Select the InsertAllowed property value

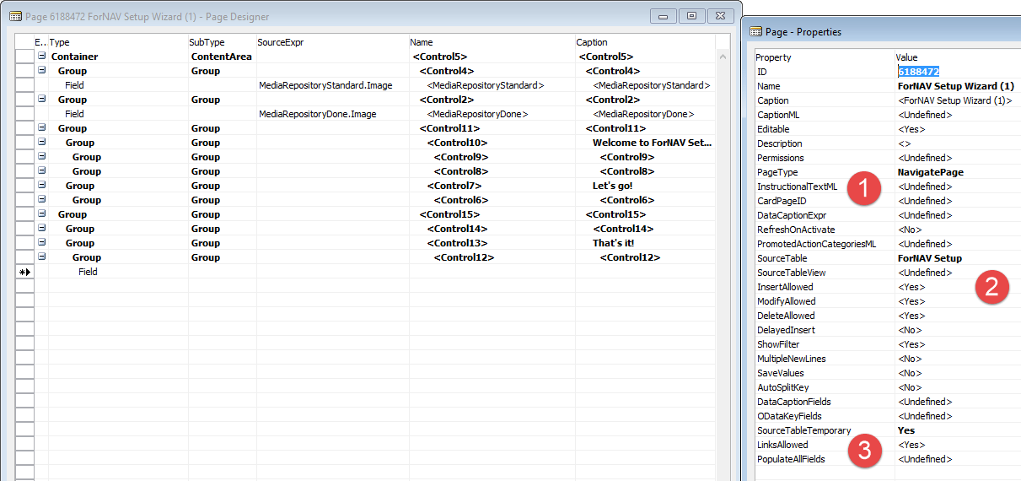(911, 287)
